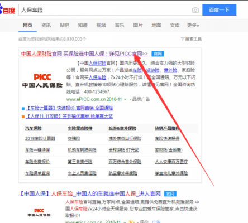This screenshot has height=223, width=248.
Task: Click the small PICC logo in second result
Action: (x=39, y=212)
